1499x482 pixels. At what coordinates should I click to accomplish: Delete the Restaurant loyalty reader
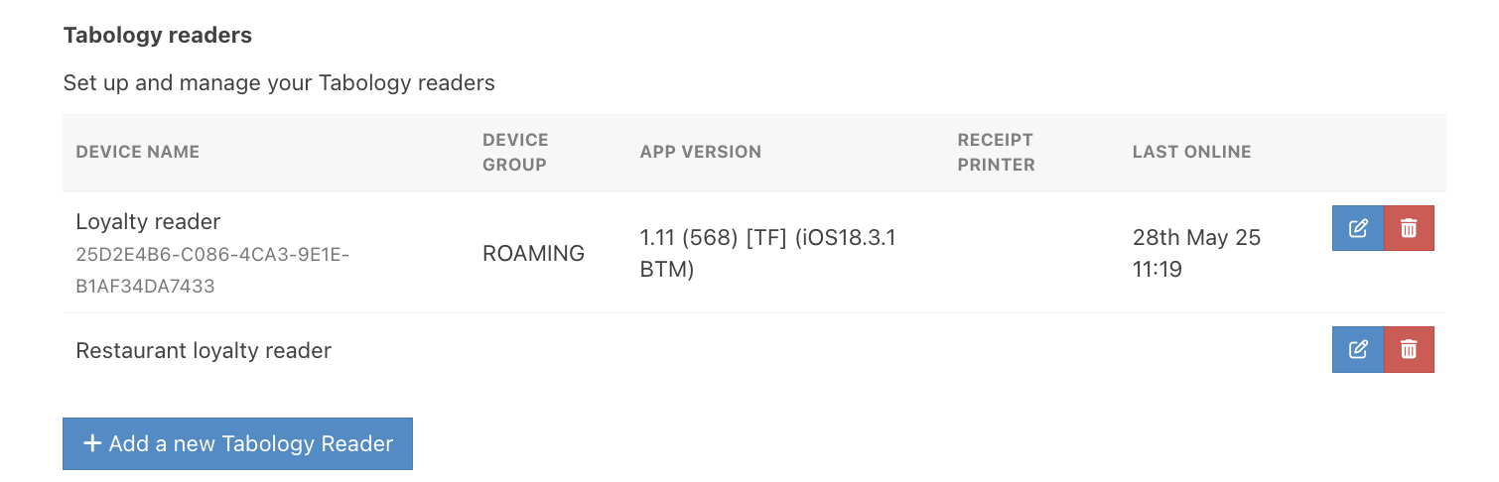click(x=1409, y=349)
